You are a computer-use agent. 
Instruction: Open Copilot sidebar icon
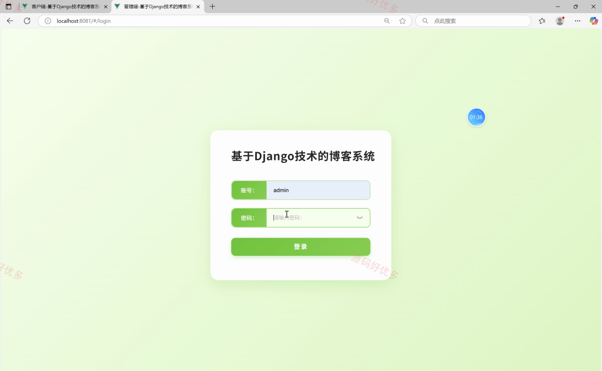click(594, 21)
